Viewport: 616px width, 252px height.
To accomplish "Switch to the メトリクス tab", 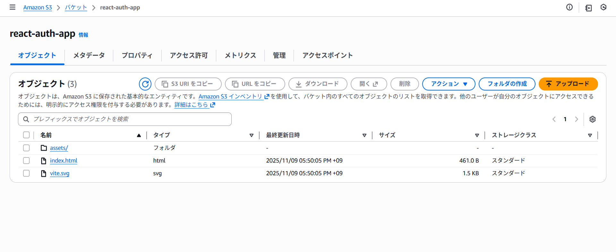I will pyautogui.click(x=240, y=55).
